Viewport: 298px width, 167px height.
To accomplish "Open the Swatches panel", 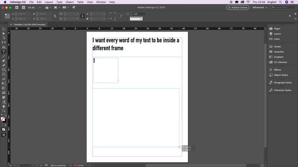I will point(277,52).
